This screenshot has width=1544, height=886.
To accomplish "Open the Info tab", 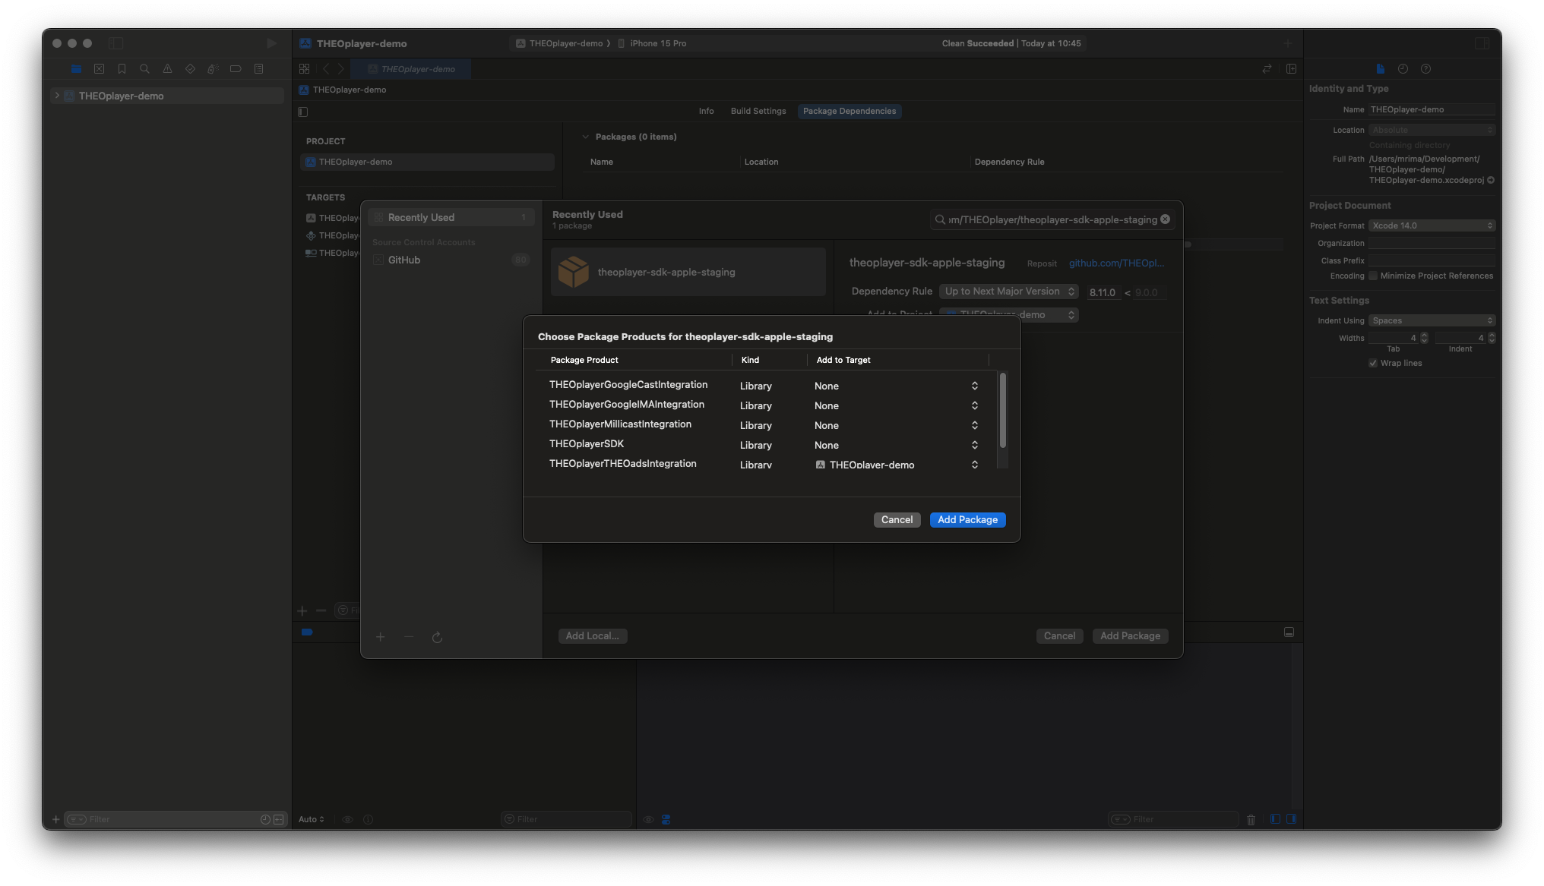I will click(x=706, y=111).
